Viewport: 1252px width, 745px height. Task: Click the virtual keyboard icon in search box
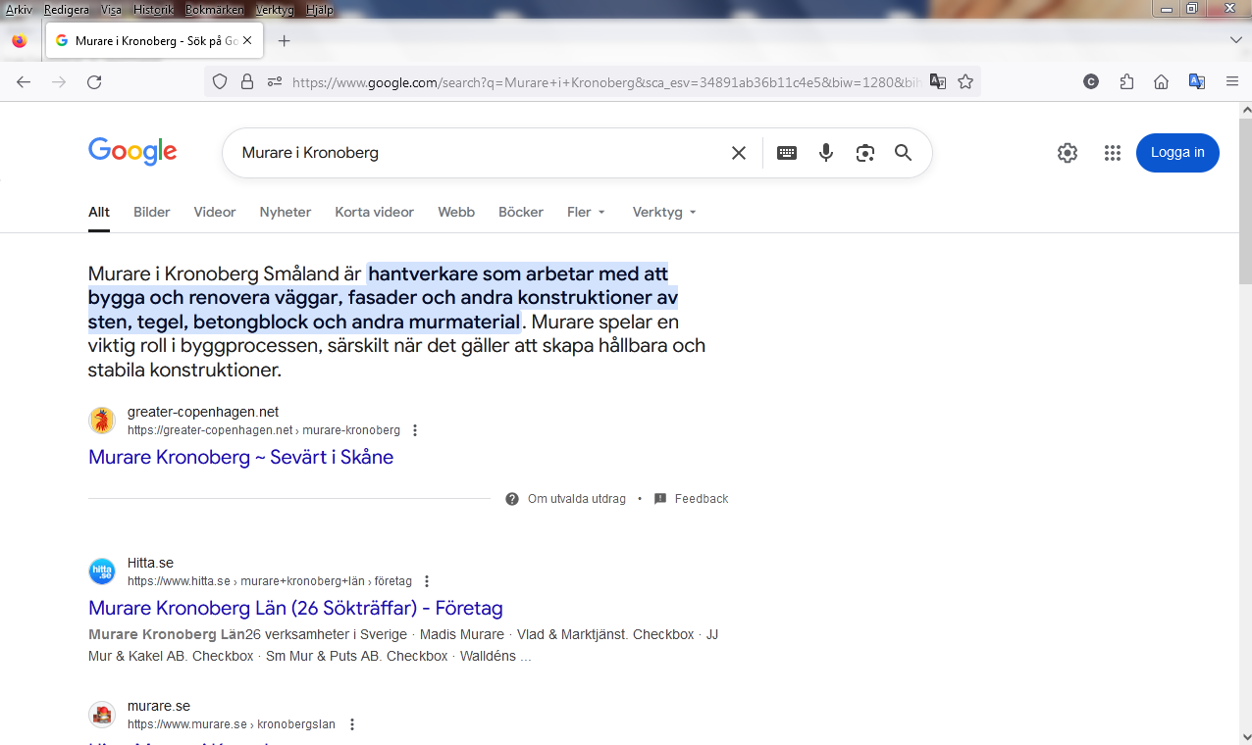786,153
